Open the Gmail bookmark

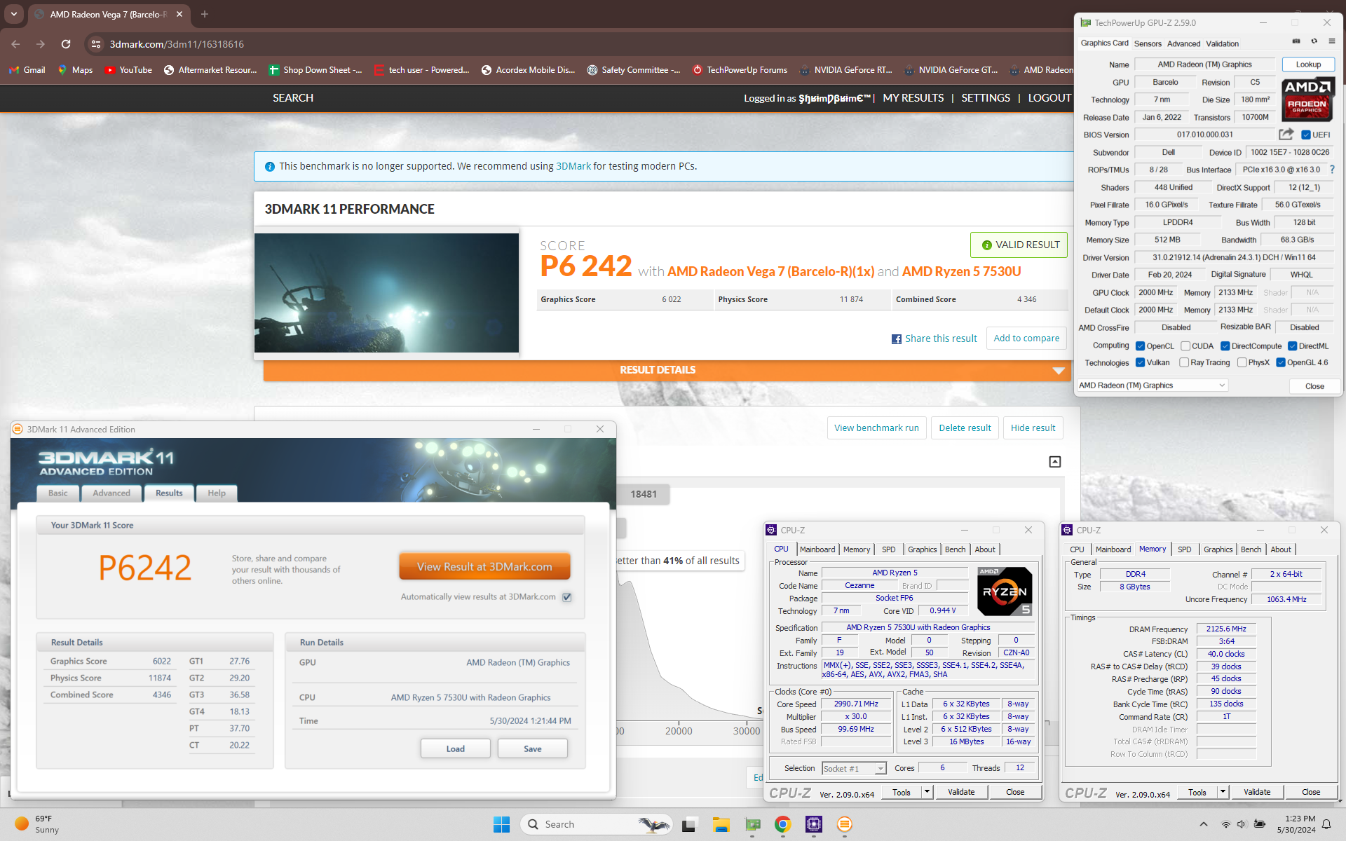27,70
